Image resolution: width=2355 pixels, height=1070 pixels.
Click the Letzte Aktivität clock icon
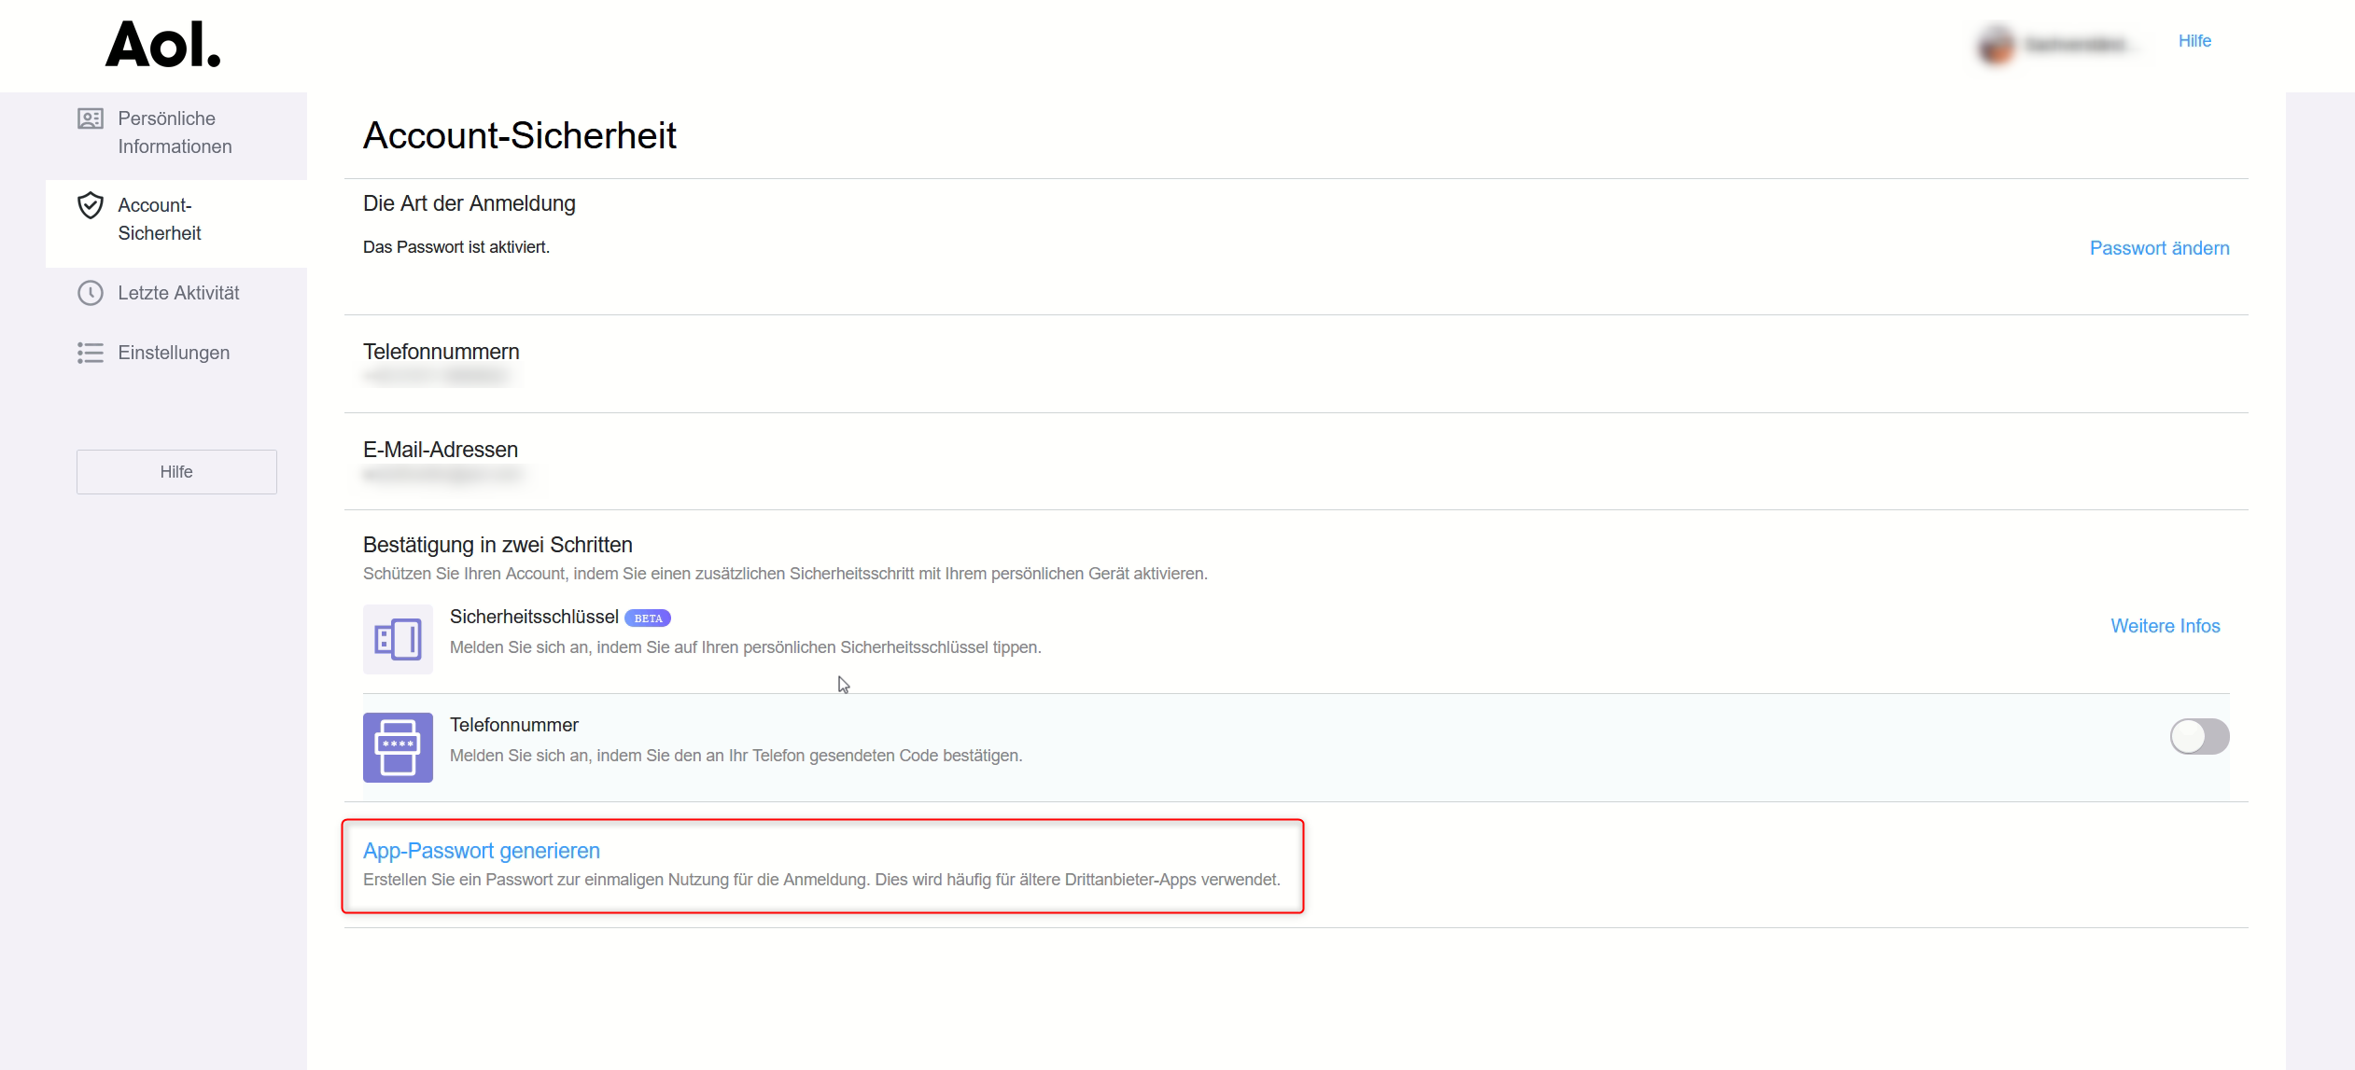[91, 293]
